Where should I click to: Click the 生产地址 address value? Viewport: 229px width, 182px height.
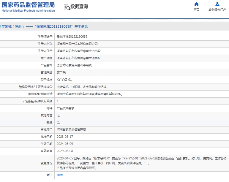(79, 58)
